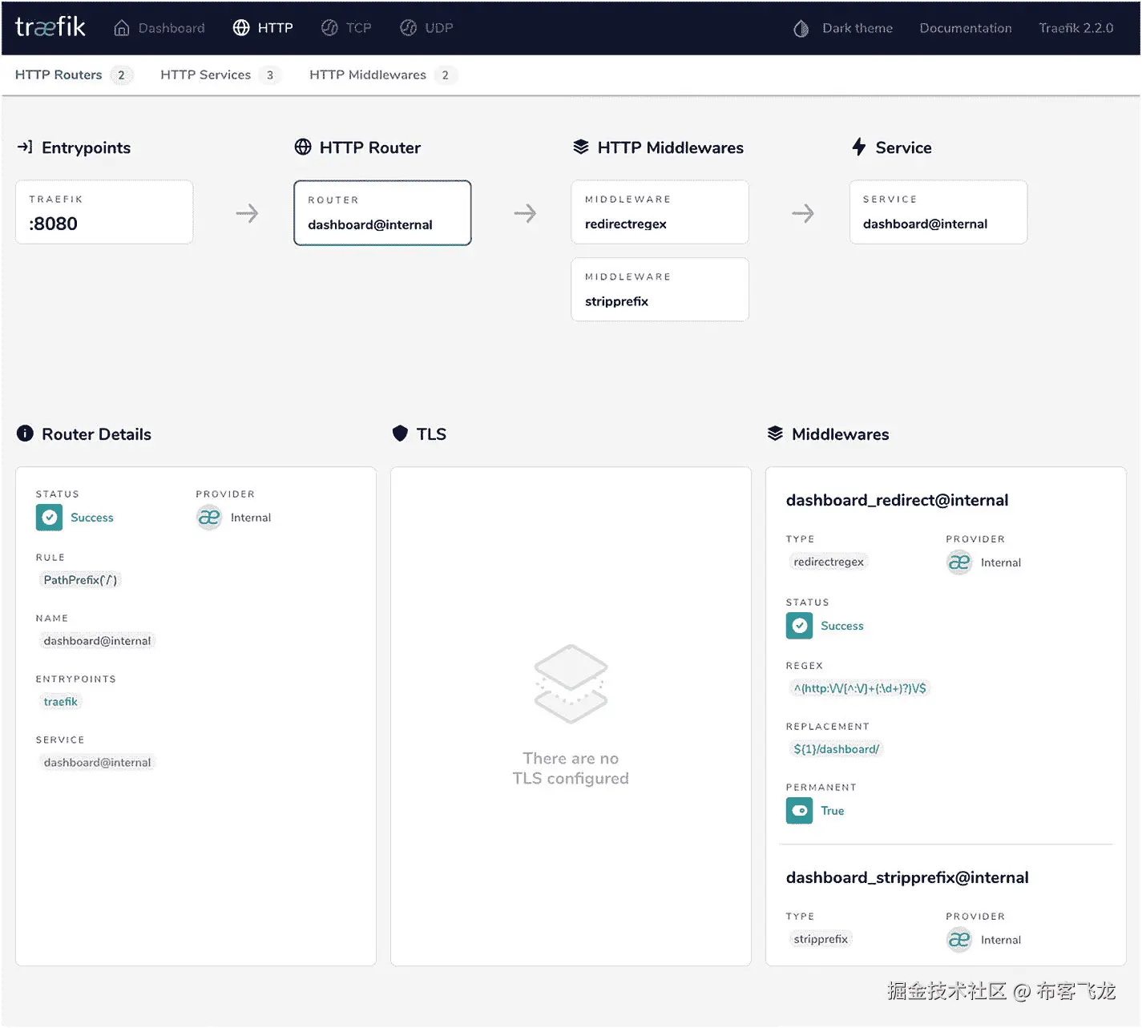Click the dashboard_stripprefix@internal heading
This screenshot has width=1142, height=1028.
[907, 877]
